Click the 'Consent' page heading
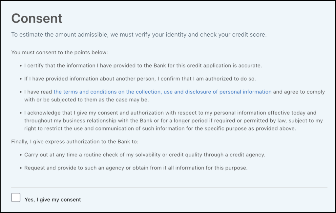Screen dimensions: 336x213 click(x=37, y=18)
